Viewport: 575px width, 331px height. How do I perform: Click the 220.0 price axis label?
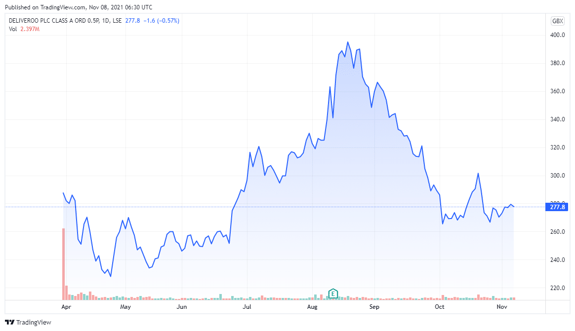557,288
